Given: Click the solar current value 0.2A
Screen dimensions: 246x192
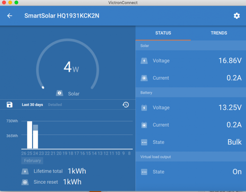Looking at the screenshot, I should (x=234, y=78).
